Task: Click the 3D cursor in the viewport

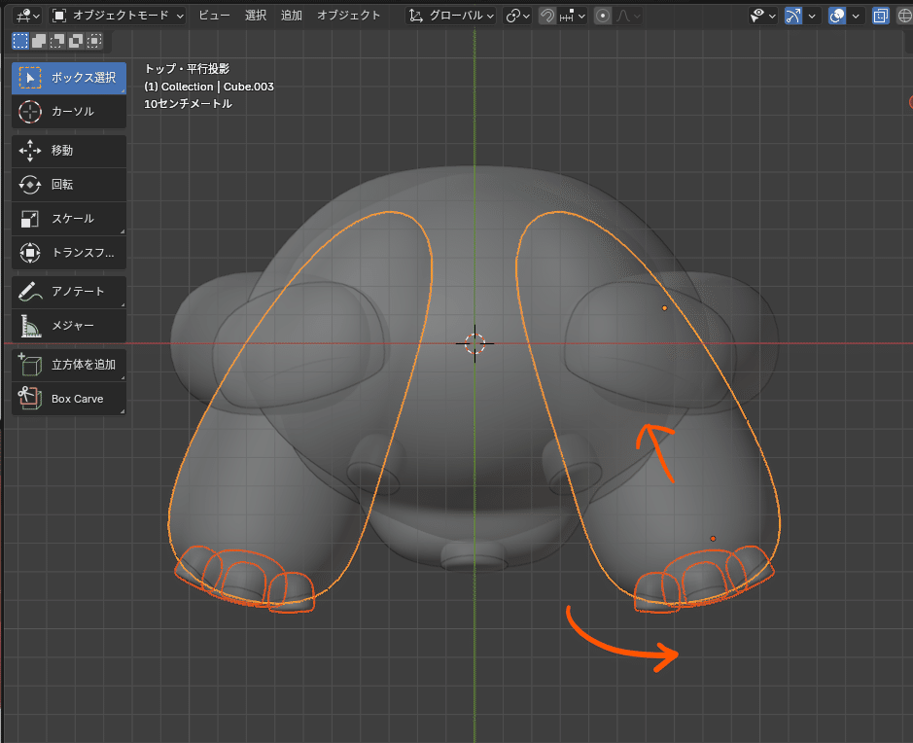Action: pyautogui.click(x=474, y=343)
